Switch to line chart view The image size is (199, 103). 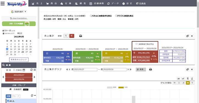tap(183, 78)
